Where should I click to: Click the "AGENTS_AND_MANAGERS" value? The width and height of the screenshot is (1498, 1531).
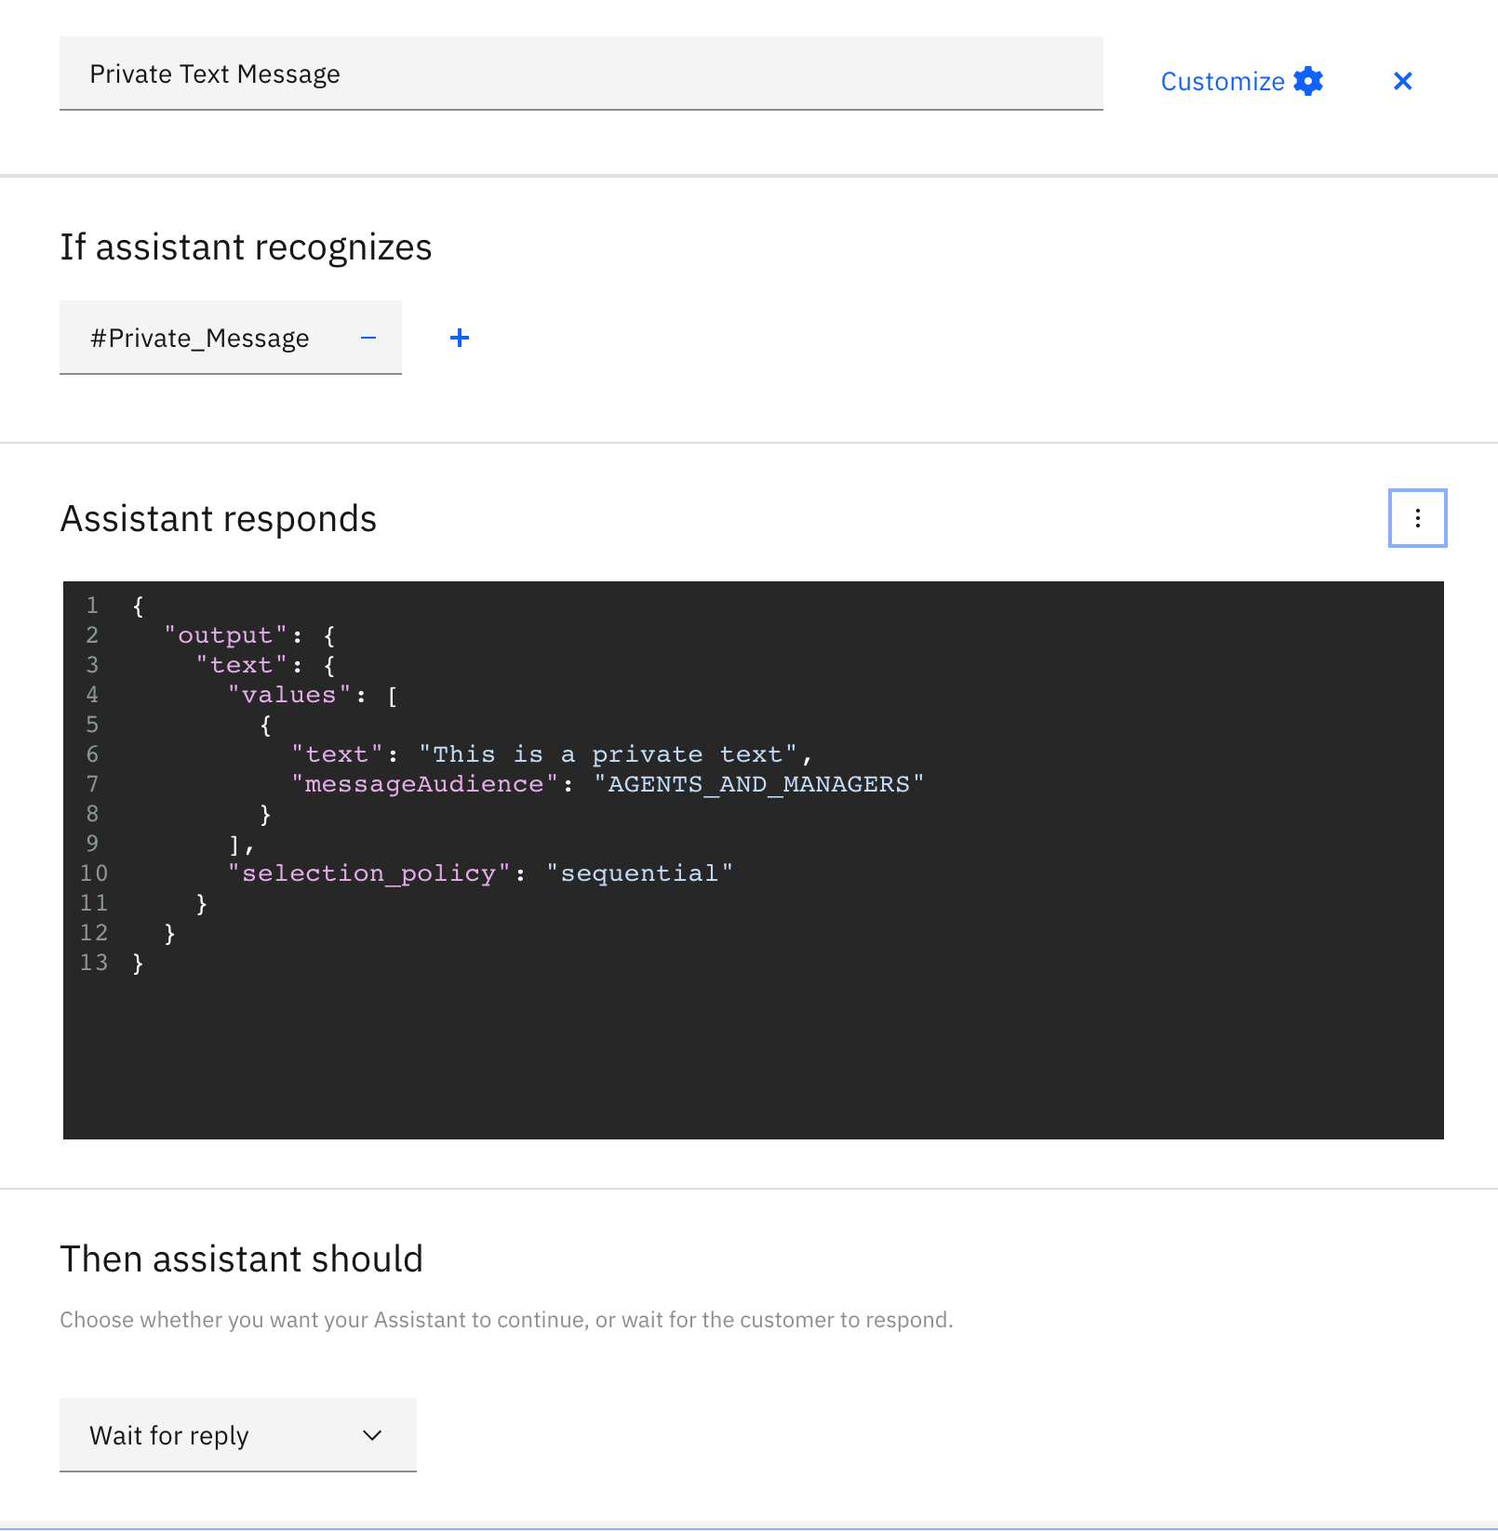(x=759, y=784)
